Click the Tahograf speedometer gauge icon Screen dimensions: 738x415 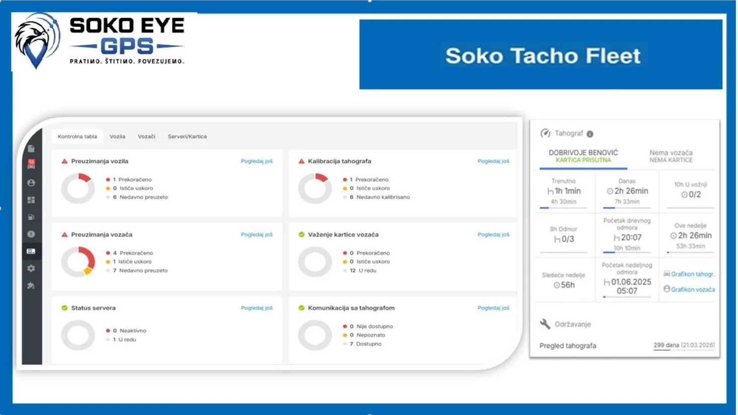coord(545,133)
